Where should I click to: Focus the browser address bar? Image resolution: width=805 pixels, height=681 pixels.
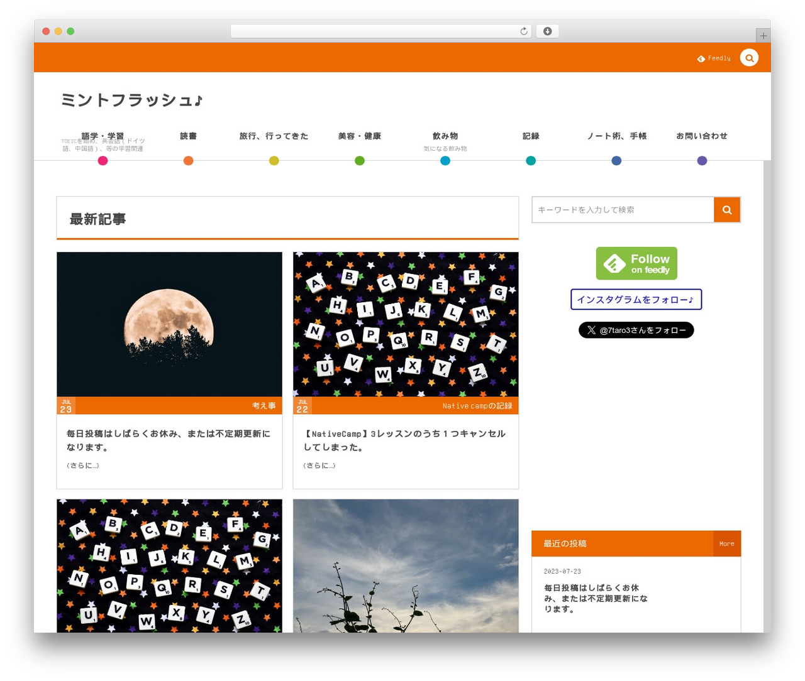pos(381,31)
